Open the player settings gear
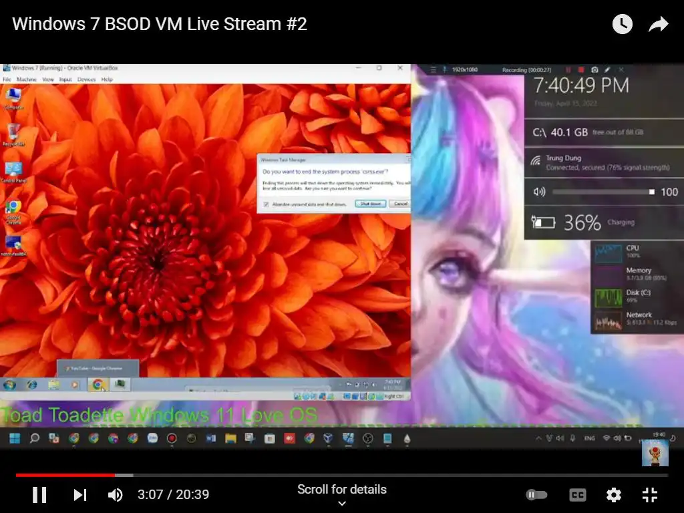 [x=613, y=495]
